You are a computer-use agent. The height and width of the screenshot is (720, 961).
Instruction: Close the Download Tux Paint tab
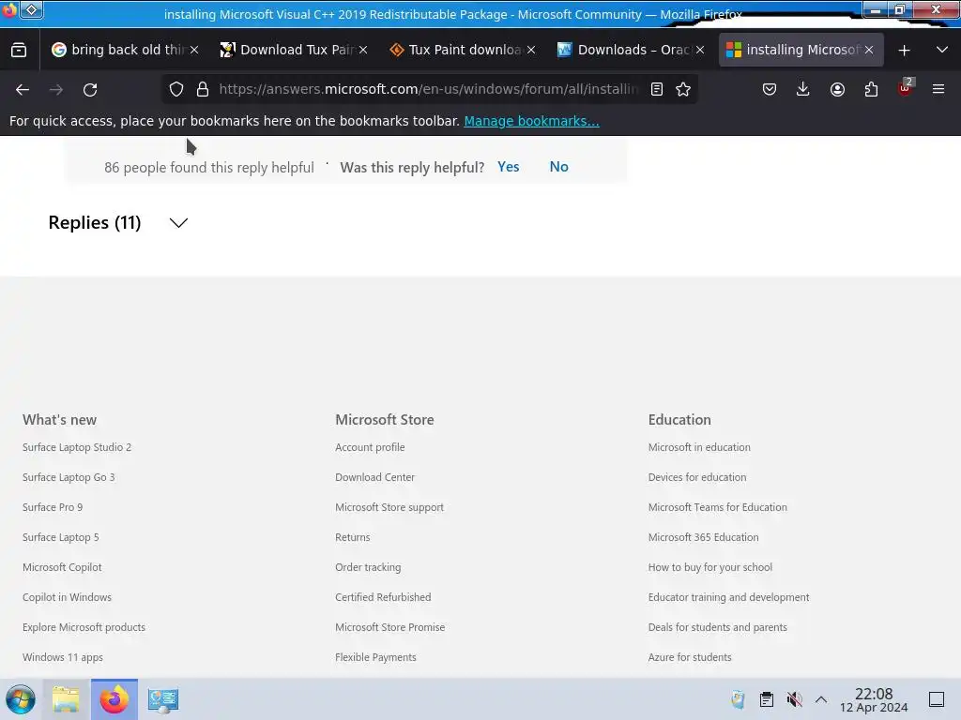[363, 50]
